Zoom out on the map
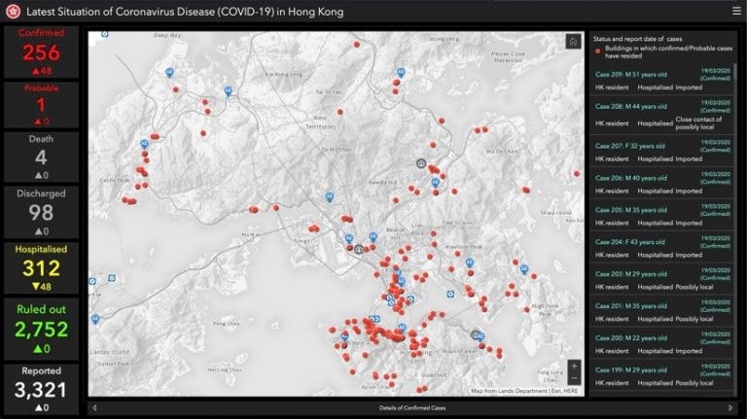This screenshot has width=747, height=419. (x=574, y=379)
